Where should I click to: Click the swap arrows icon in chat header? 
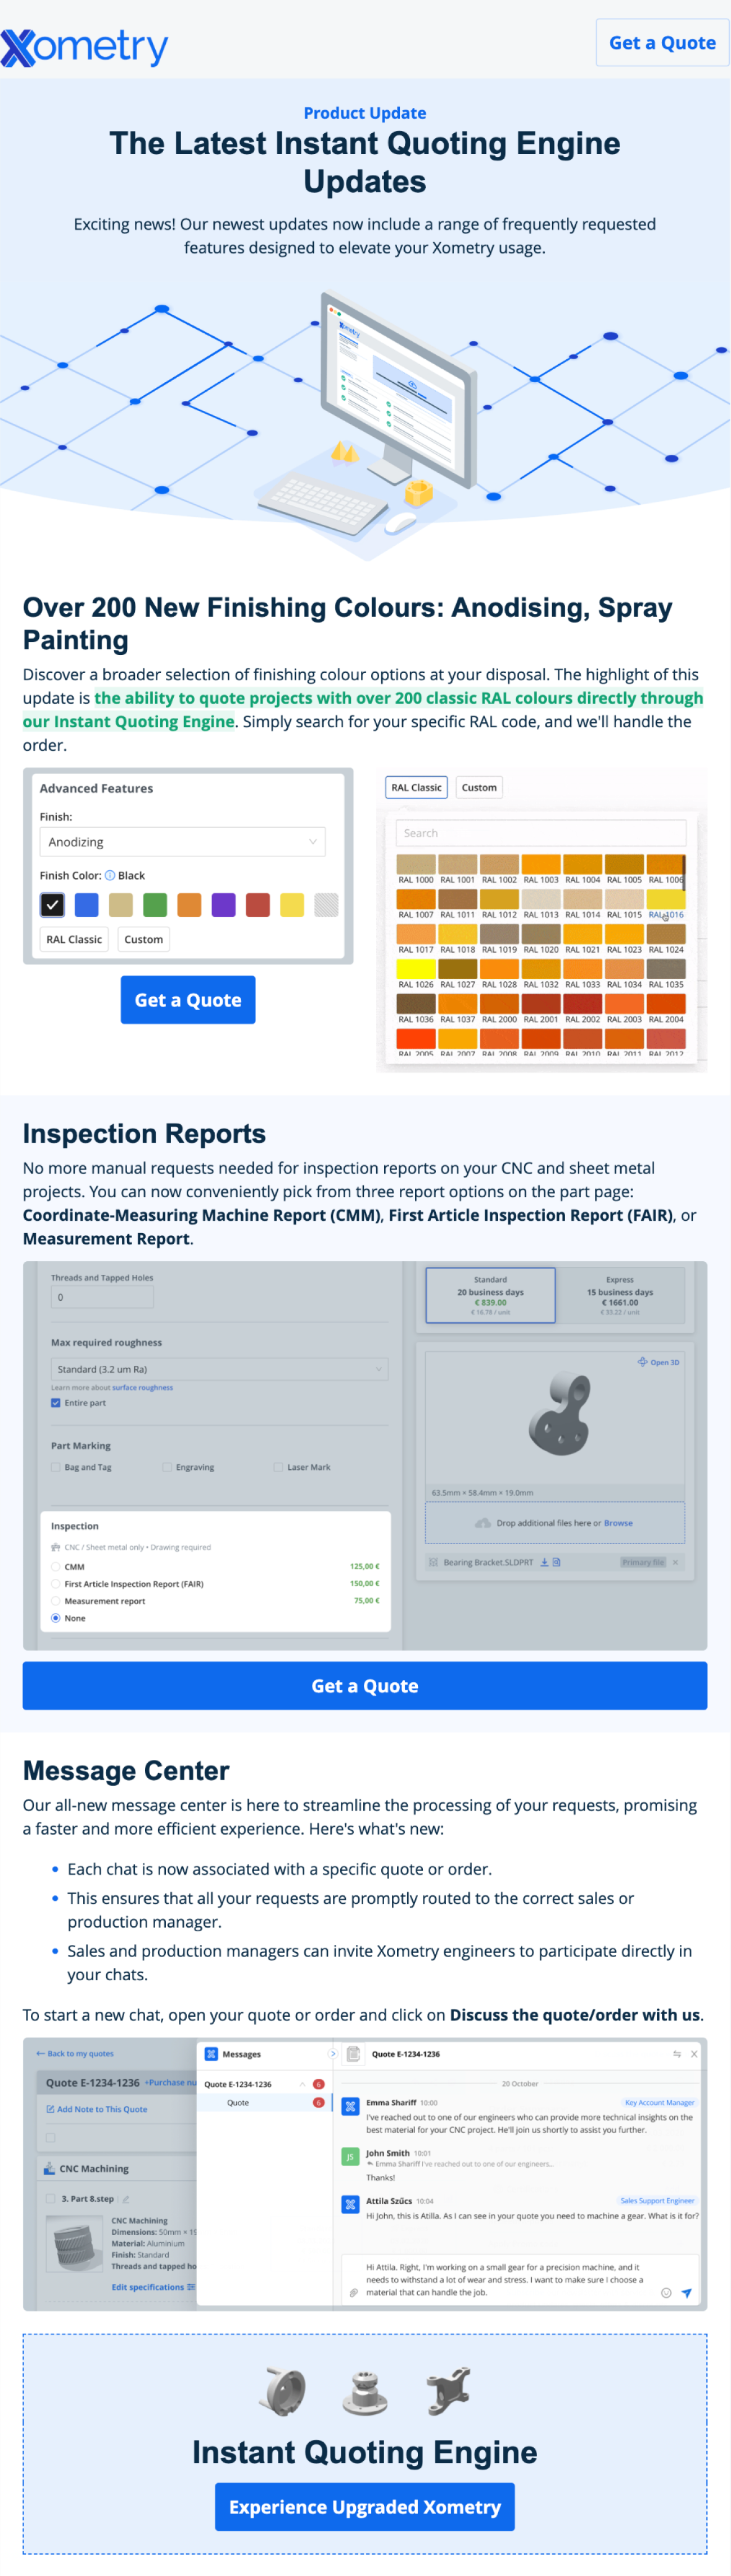(677, 2054)
